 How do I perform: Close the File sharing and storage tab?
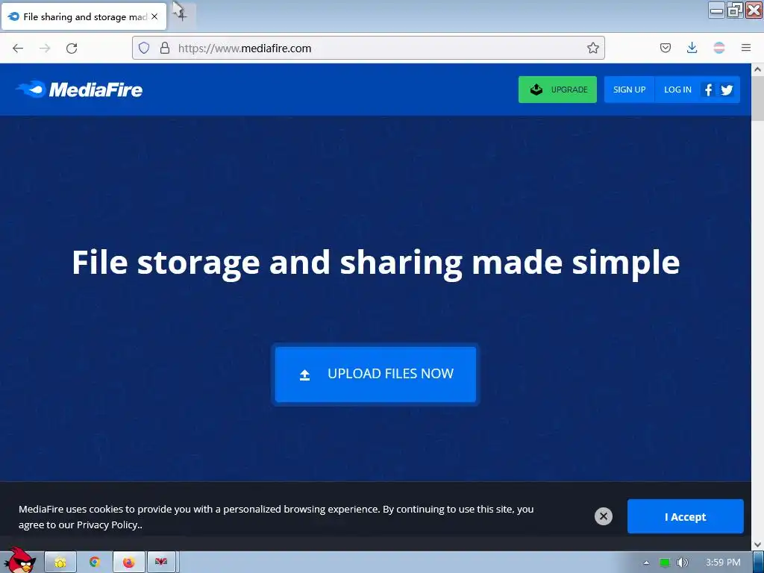pyautogui.click(x=154, y=16)
